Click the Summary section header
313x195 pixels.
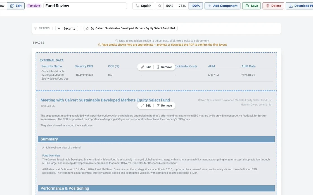156,139
